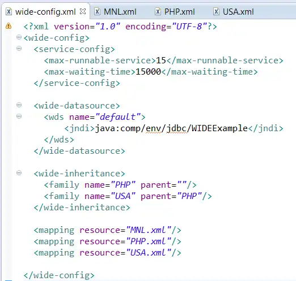296x281 pixels.
Task: Click the closing </wide-datasource> tag
Action: 79,151
